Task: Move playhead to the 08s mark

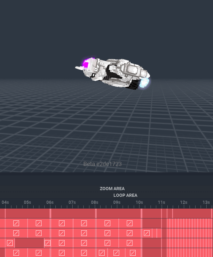Action: (95, 202)
